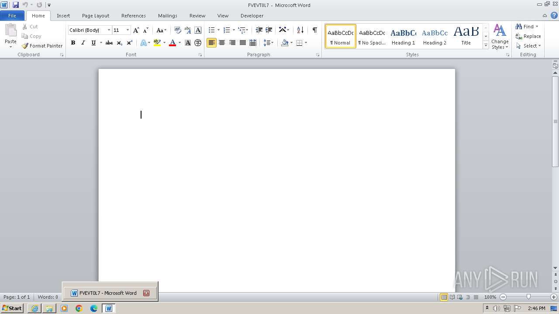Toggle Underline formatting
This screenshot has width=559, height=314.
point(93,43)
